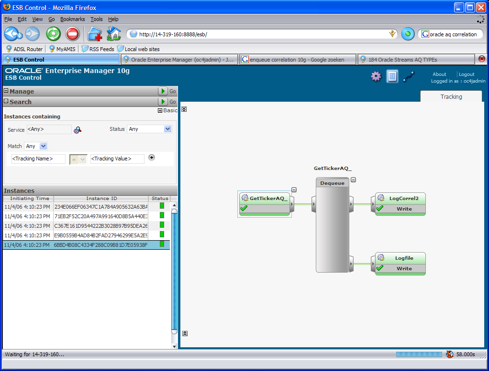489x371 pixels.
Task: Open the services gear icon in header
Action: 376,76
